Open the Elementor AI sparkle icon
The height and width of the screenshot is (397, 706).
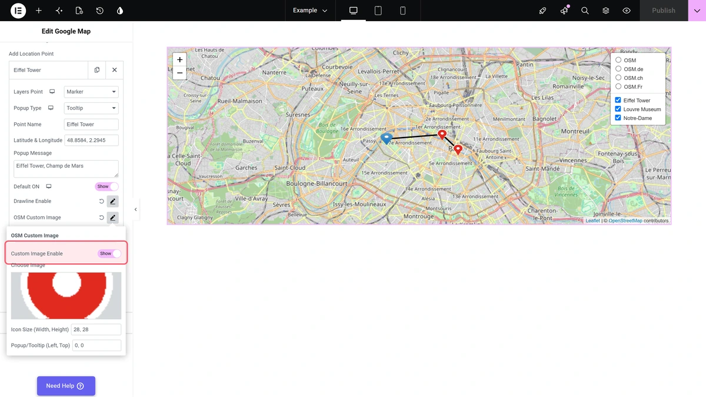[59, 11]
